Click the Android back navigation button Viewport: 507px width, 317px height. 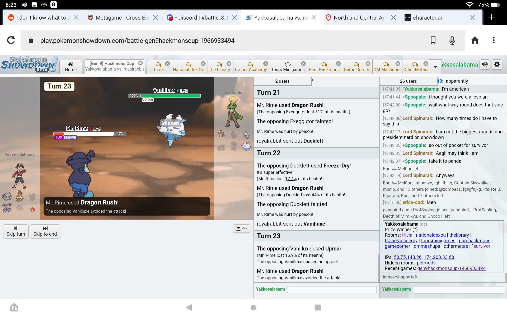(x=189, y=307)
